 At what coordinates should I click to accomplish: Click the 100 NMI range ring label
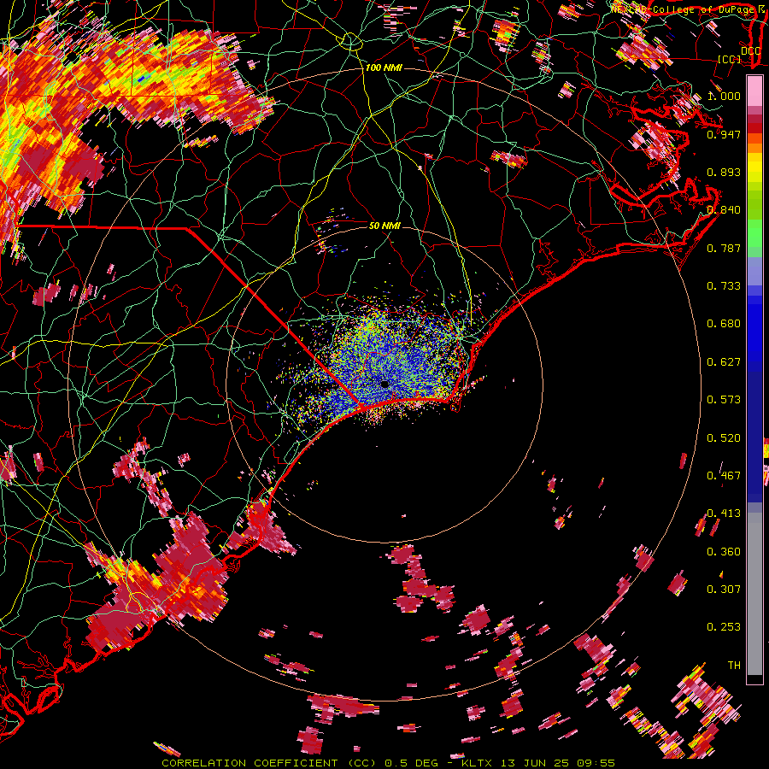click(x=384, y=68)
